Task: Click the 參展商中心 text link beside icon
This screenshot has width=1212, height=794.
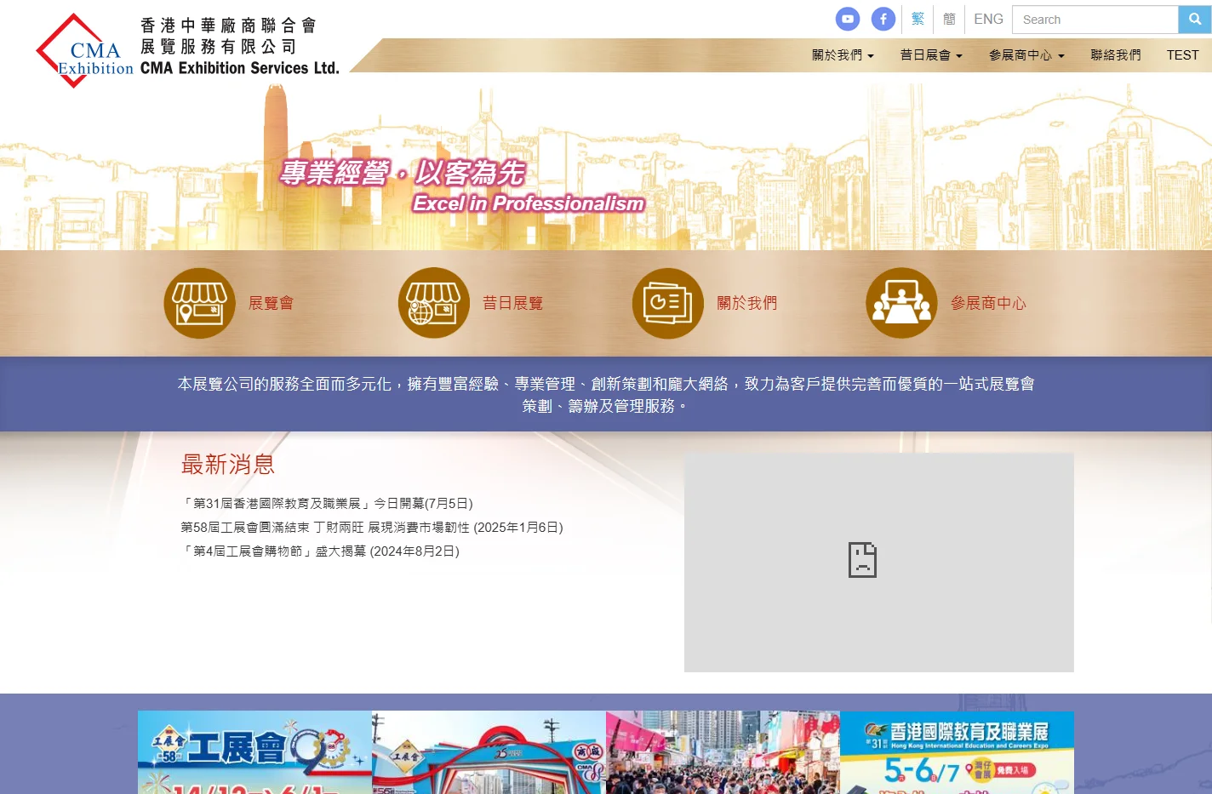Action: 988,303
